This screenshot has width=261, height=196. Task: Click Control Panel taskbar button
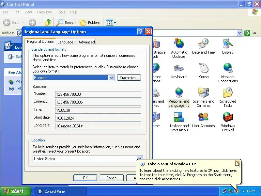[61, 191]
